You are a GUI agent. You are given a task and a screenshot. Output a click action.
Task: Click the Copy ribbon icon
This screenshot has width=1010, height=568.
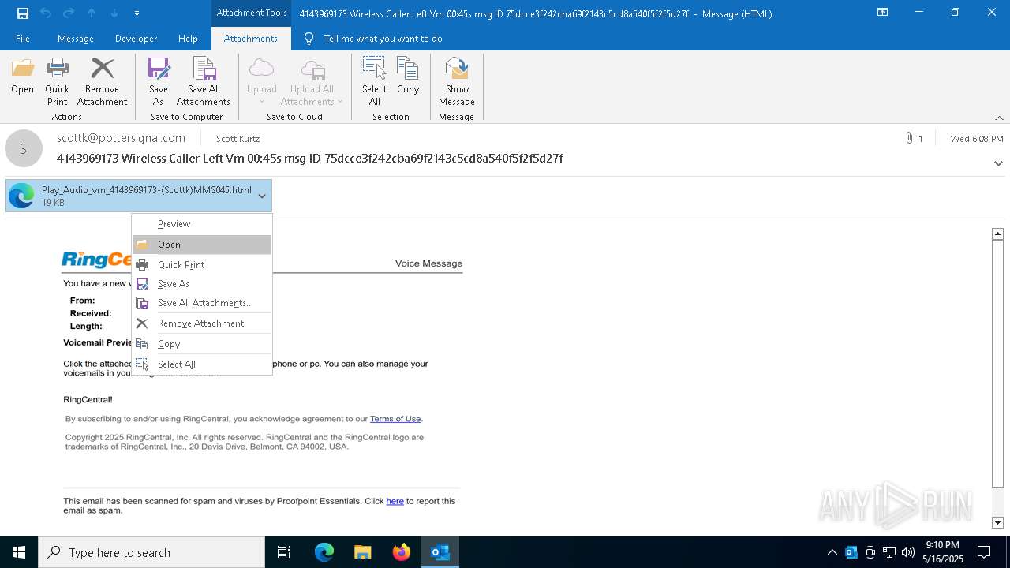(408, 76)
